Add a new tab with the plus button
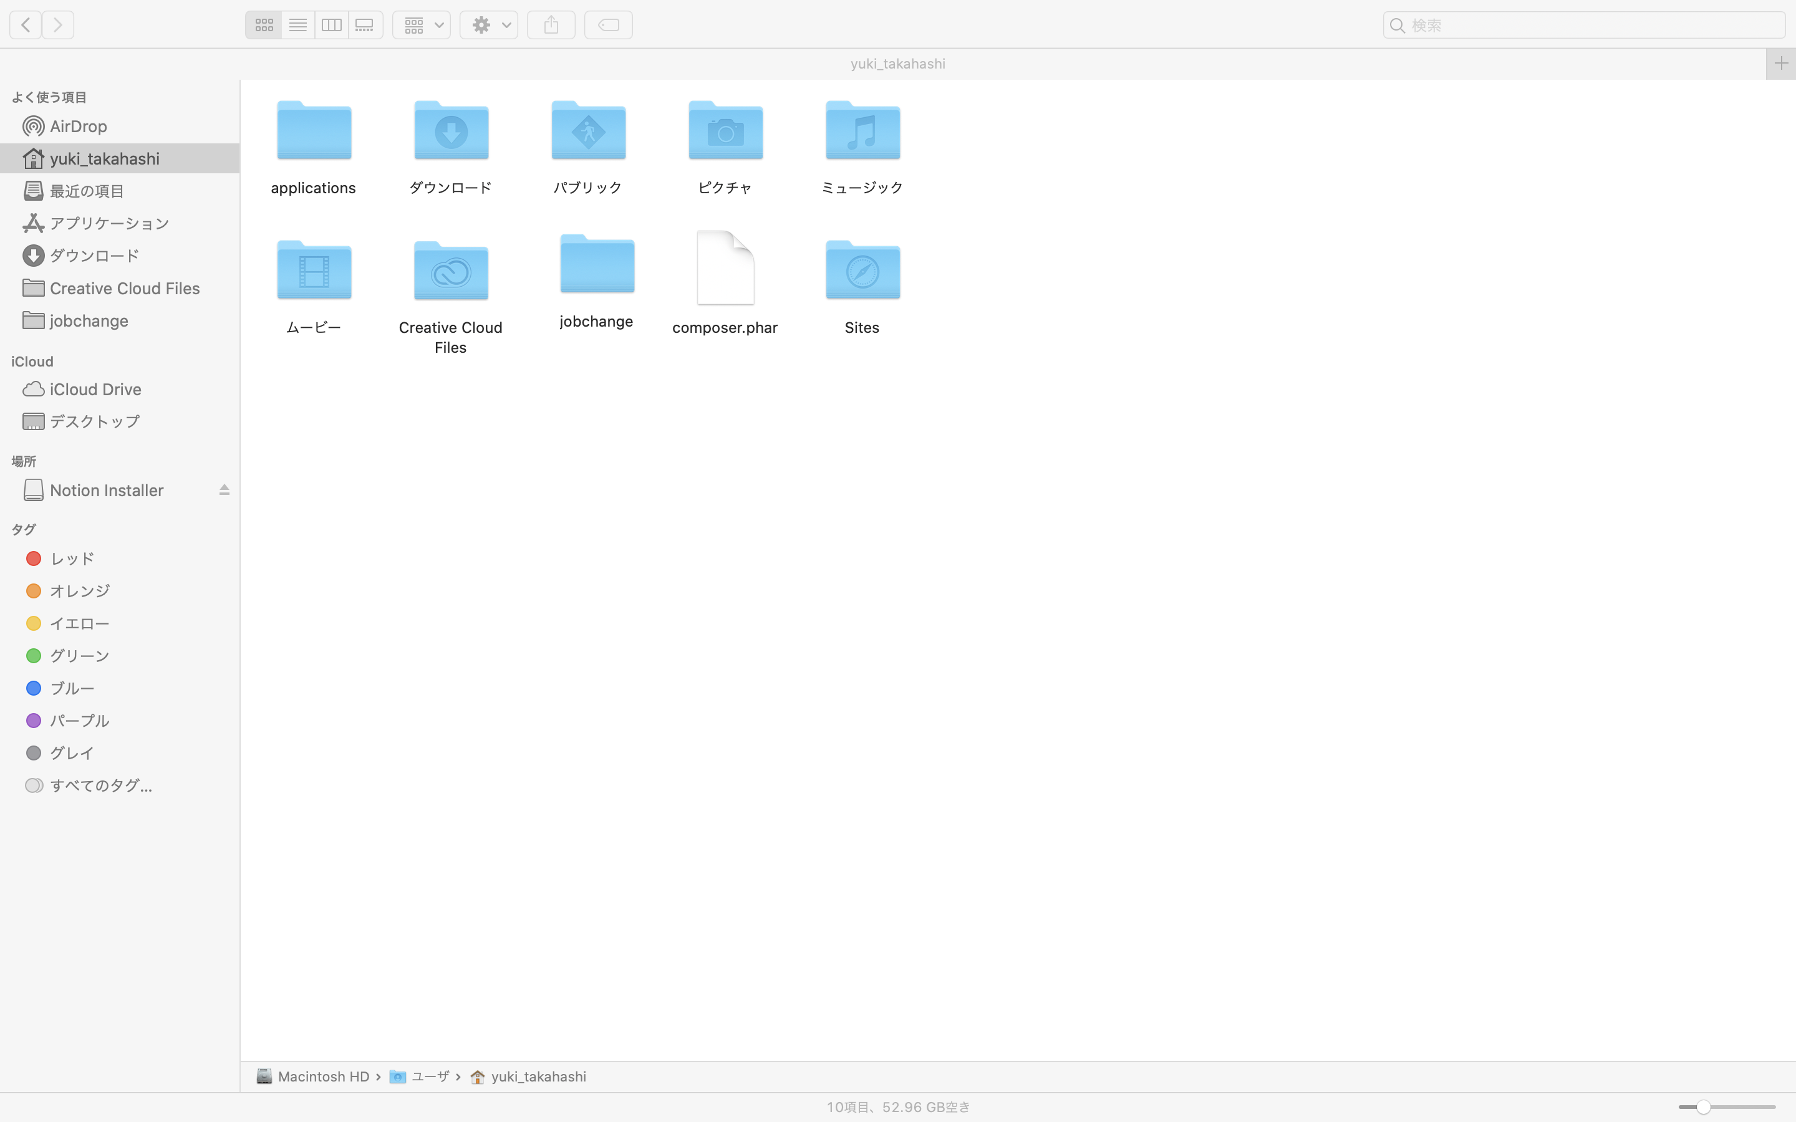The image size is (1796, 1122). (1780, 63)
